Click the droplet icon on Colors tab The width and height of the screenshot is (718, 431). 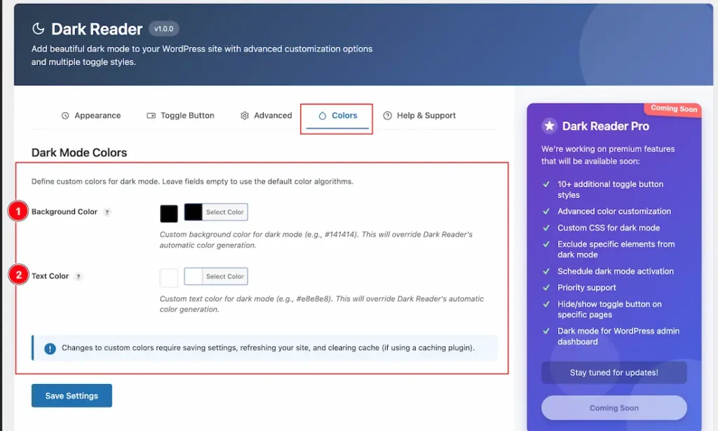point(323,116)
